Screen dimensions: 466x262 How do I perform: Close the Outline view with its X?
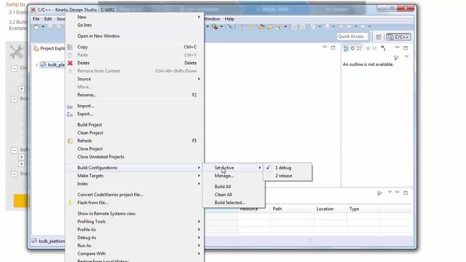[x=359, y=49]
